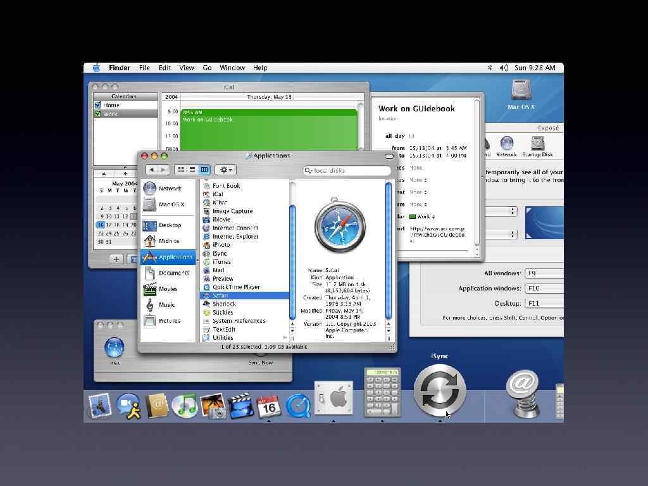Open the Help menu

tap(260, 68)
